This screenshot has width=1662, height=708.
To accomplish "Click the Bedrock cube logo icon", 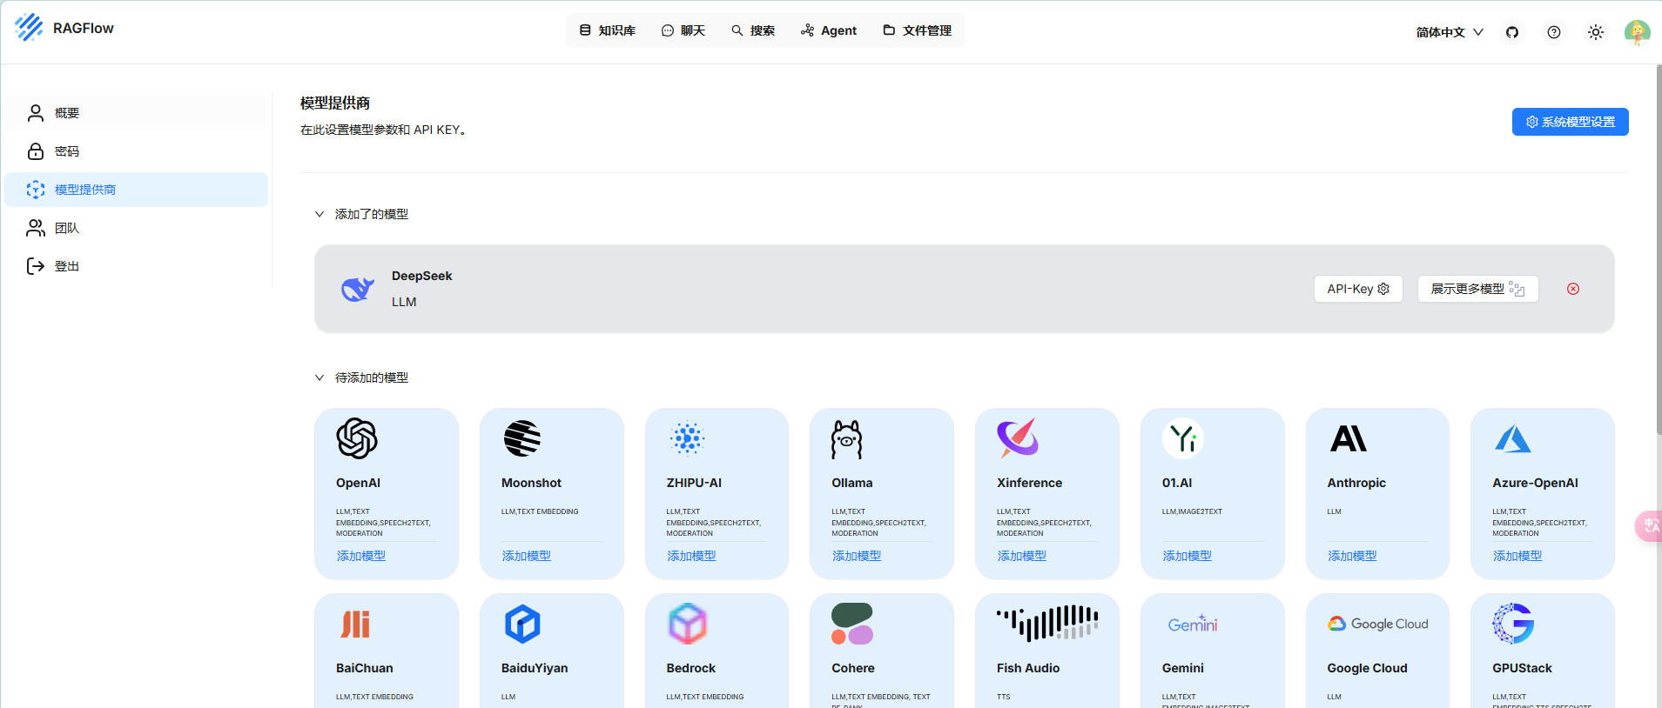I will tap(687, 624).
